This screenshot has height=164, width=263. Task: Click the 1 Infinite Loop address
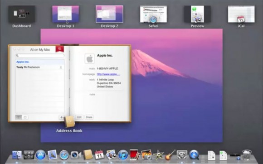click(x=109, y=83)
